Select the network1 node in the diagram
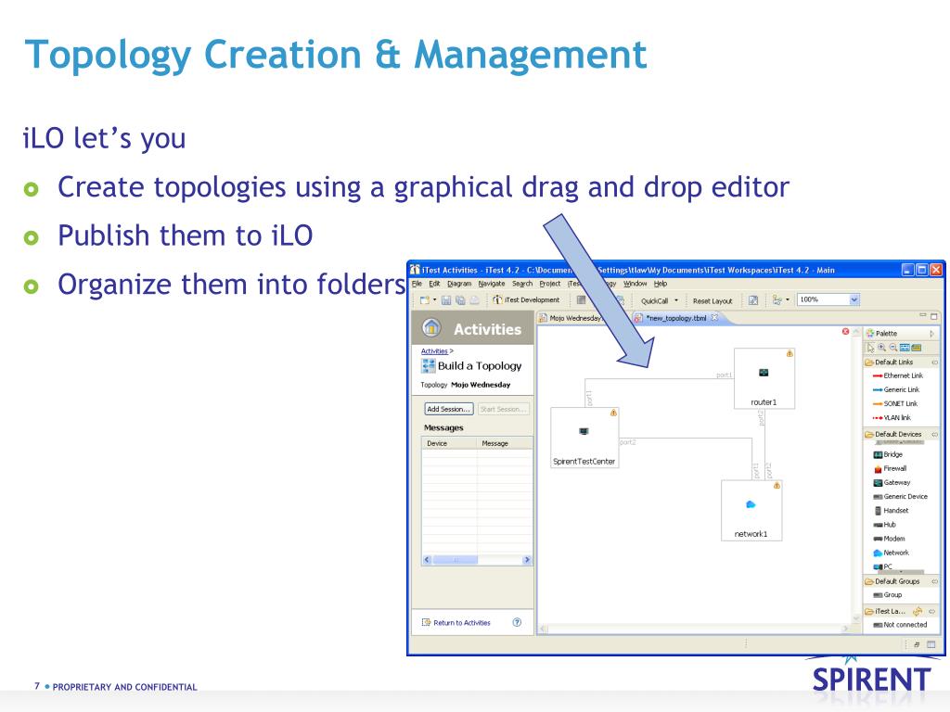Image resolution: width=950 pixels, height=712 pixels. (751, 510)
